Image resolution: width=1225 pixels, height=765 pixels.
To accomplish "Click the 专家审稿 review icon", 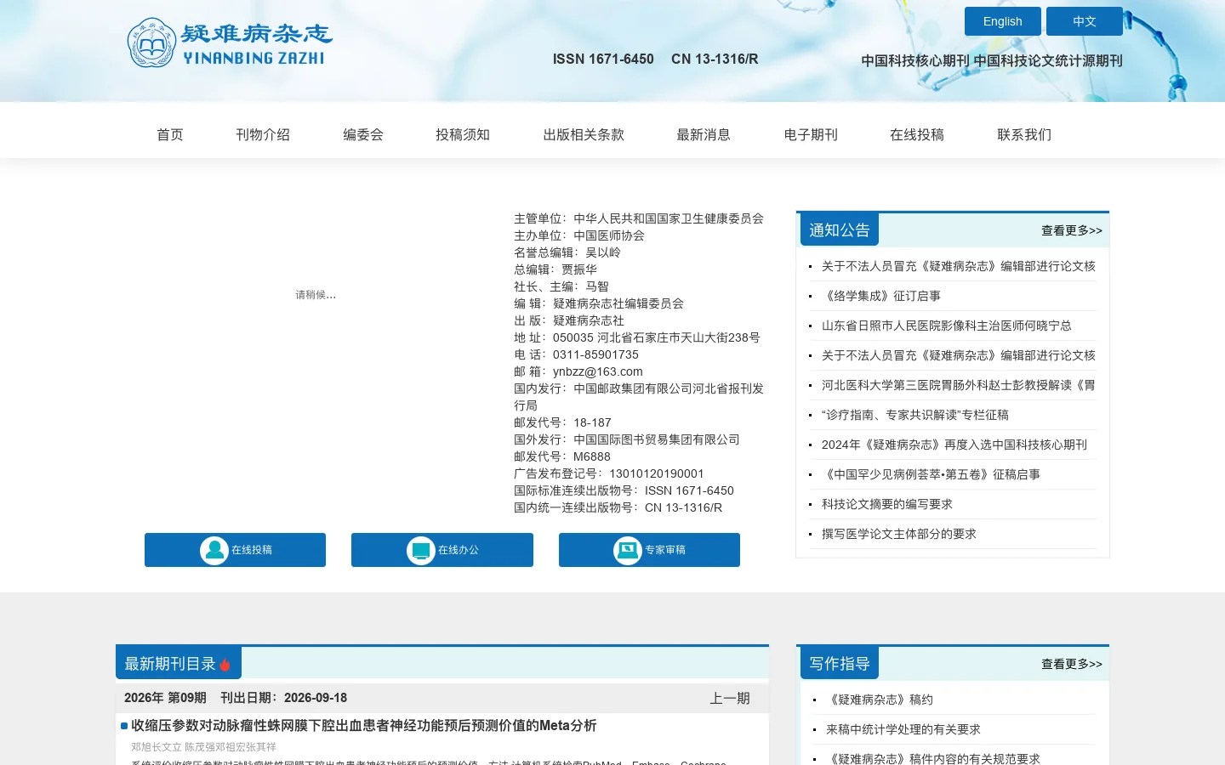I will coord(627,550).
